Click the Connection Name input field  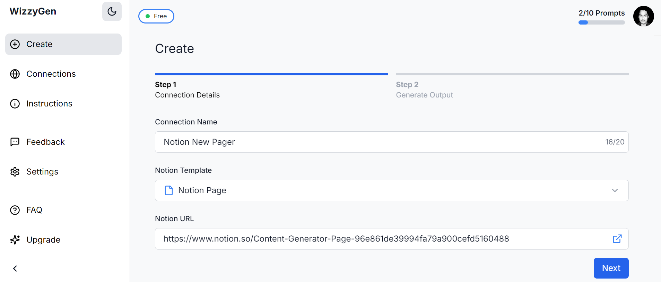[381, 142]
